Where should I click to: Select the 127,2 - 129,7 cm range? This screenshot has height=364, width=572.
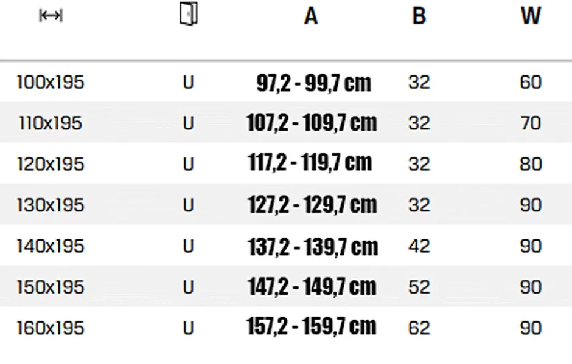tap(312, 205)
